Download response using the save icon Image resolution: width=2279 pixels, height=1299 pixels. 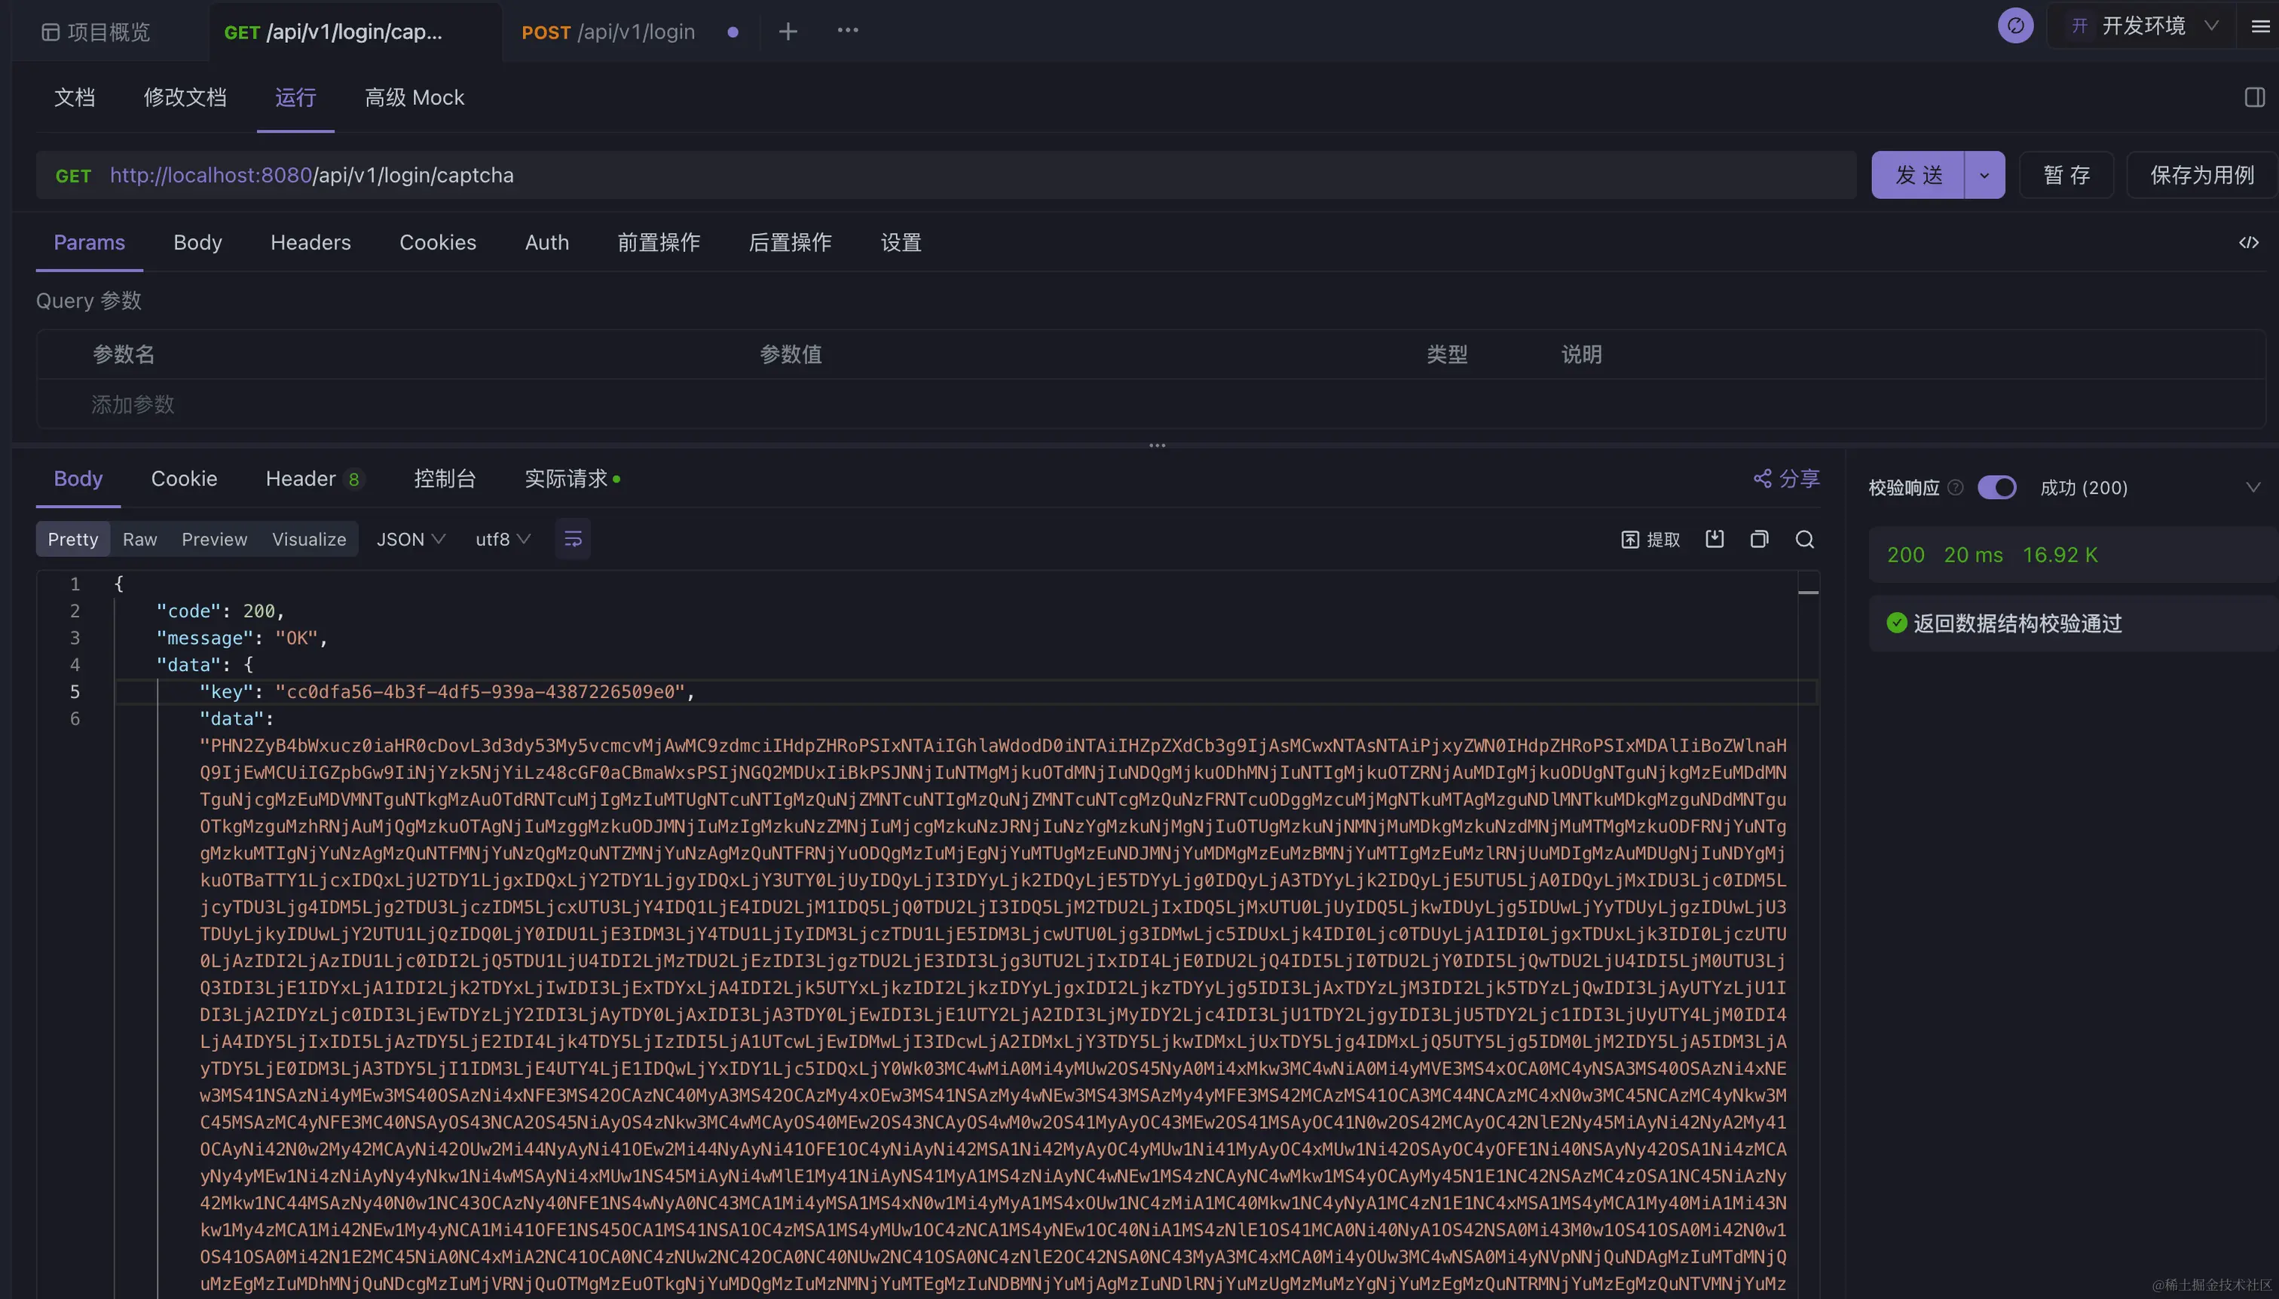tap(1714, 539)
